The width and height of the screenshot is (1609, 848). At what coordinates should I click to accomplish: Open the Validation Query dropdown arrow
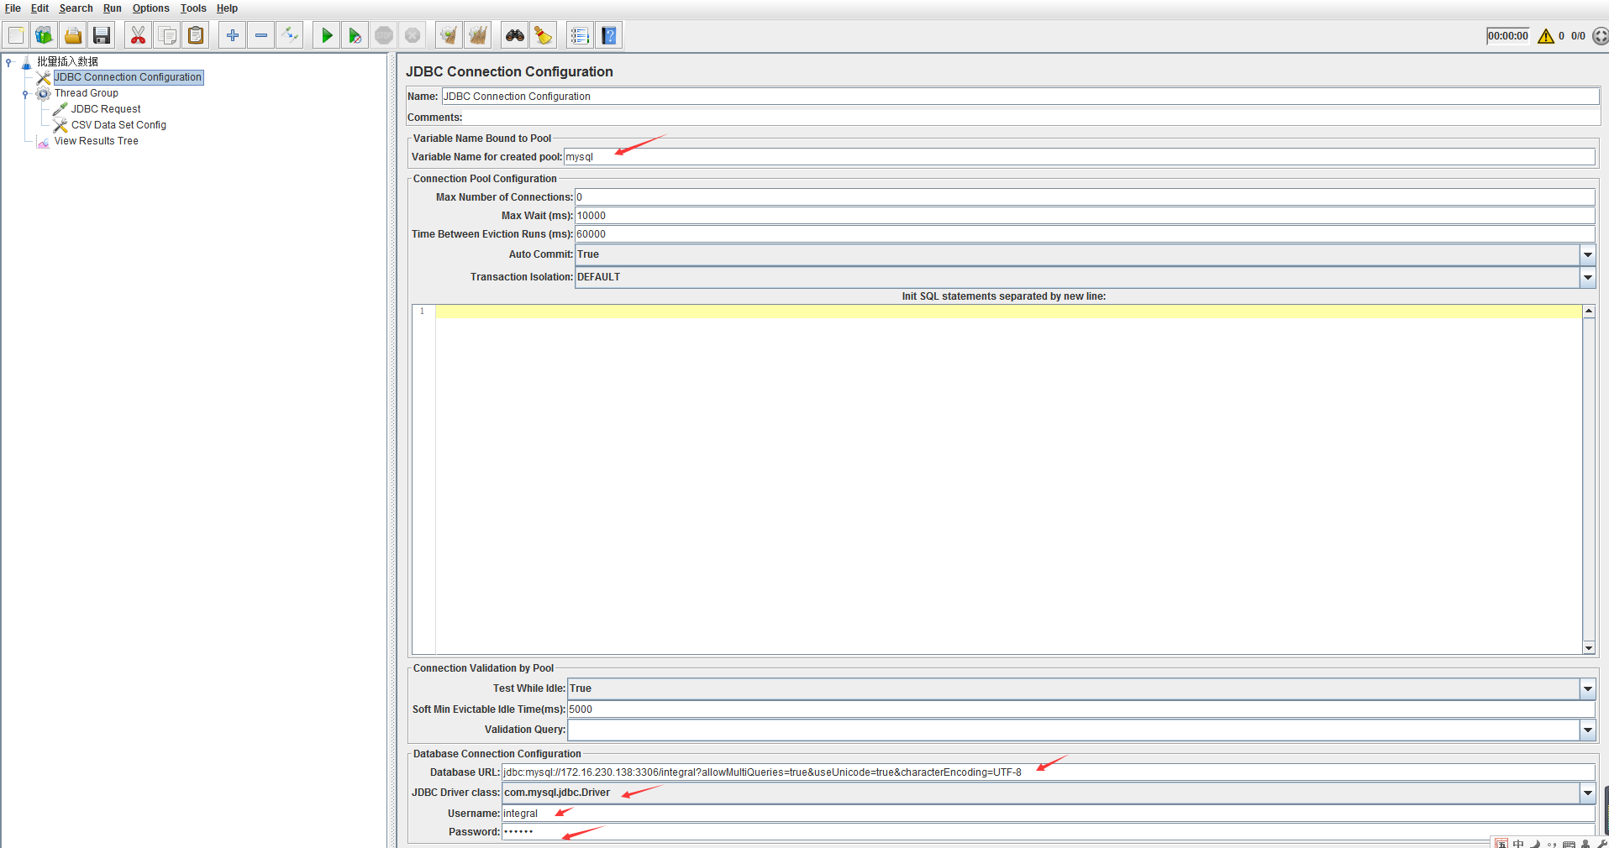[1587, 730]
